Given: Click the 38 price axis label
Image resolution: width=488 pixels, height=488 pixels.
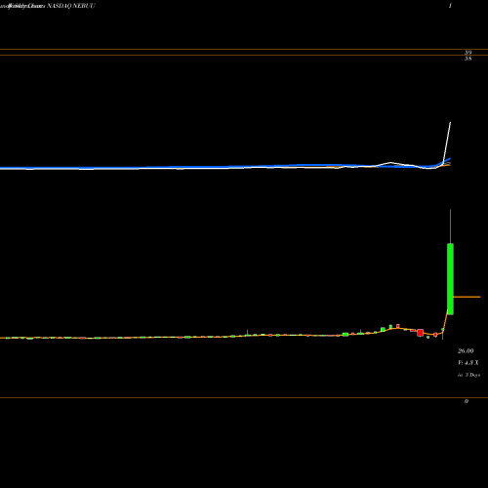Looking at the screenshot, I should point(468,59).
